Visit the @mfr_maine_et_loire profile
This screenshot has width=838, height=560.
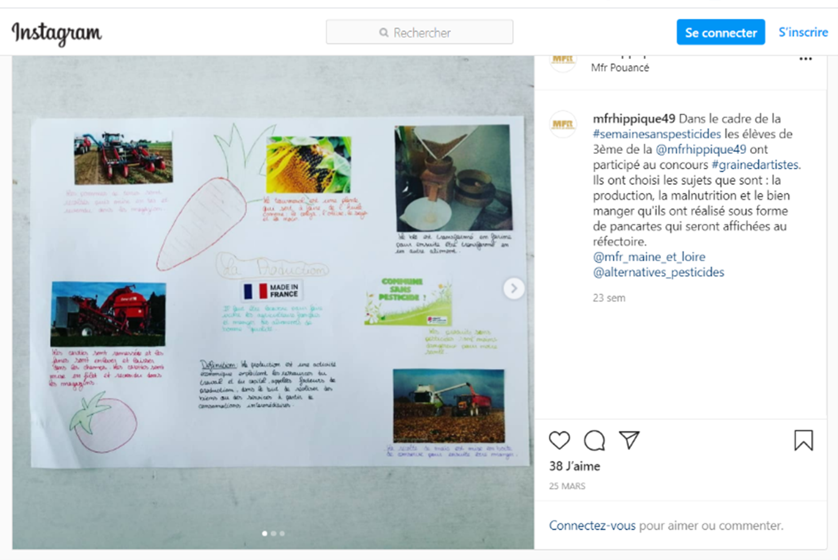coord(649,257)
